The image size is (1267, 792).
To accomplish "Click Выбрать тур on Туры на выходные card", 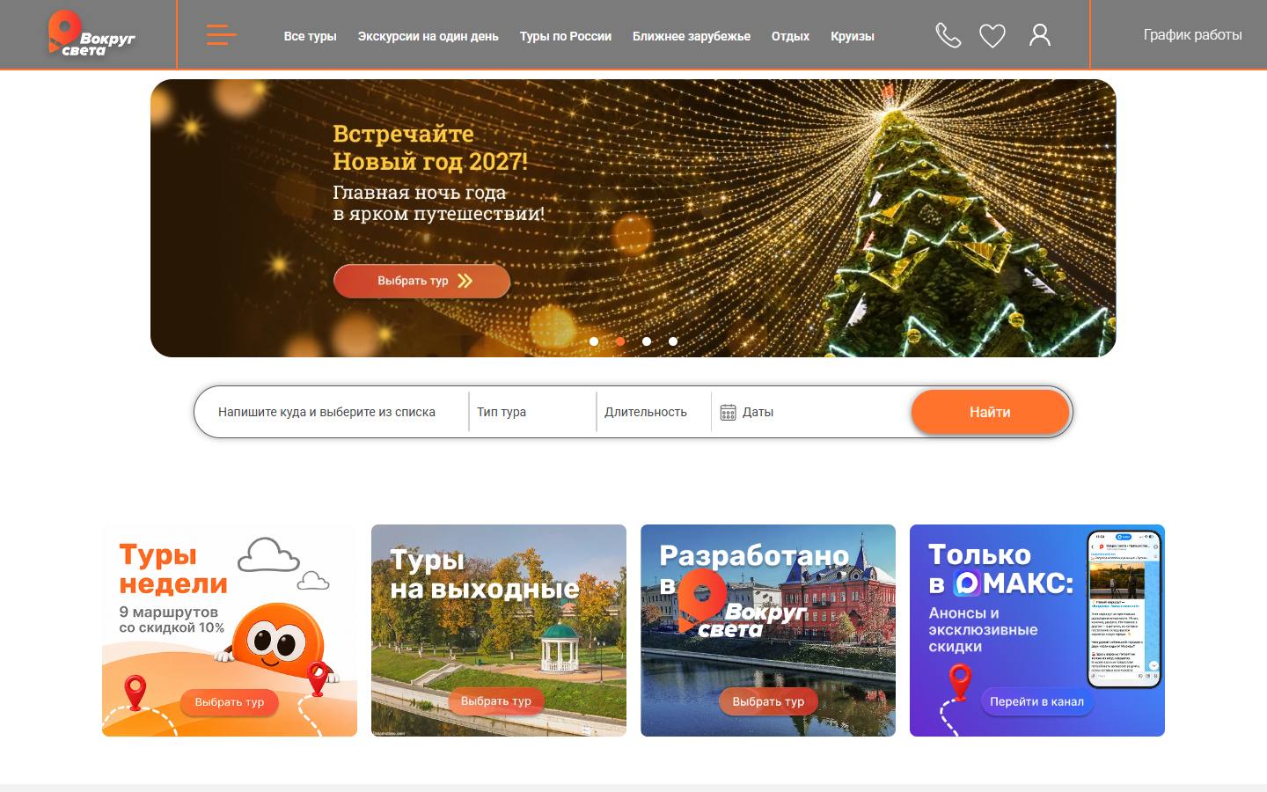I will [x=496, y=701].
